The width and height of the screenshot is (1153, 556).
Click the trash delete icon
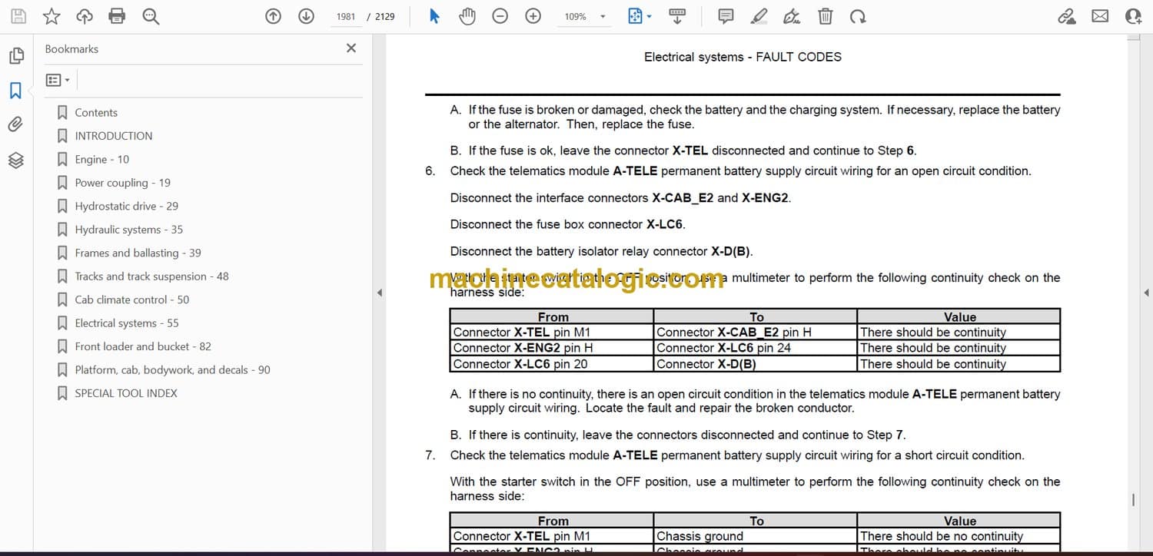click(x=825, y=16)
